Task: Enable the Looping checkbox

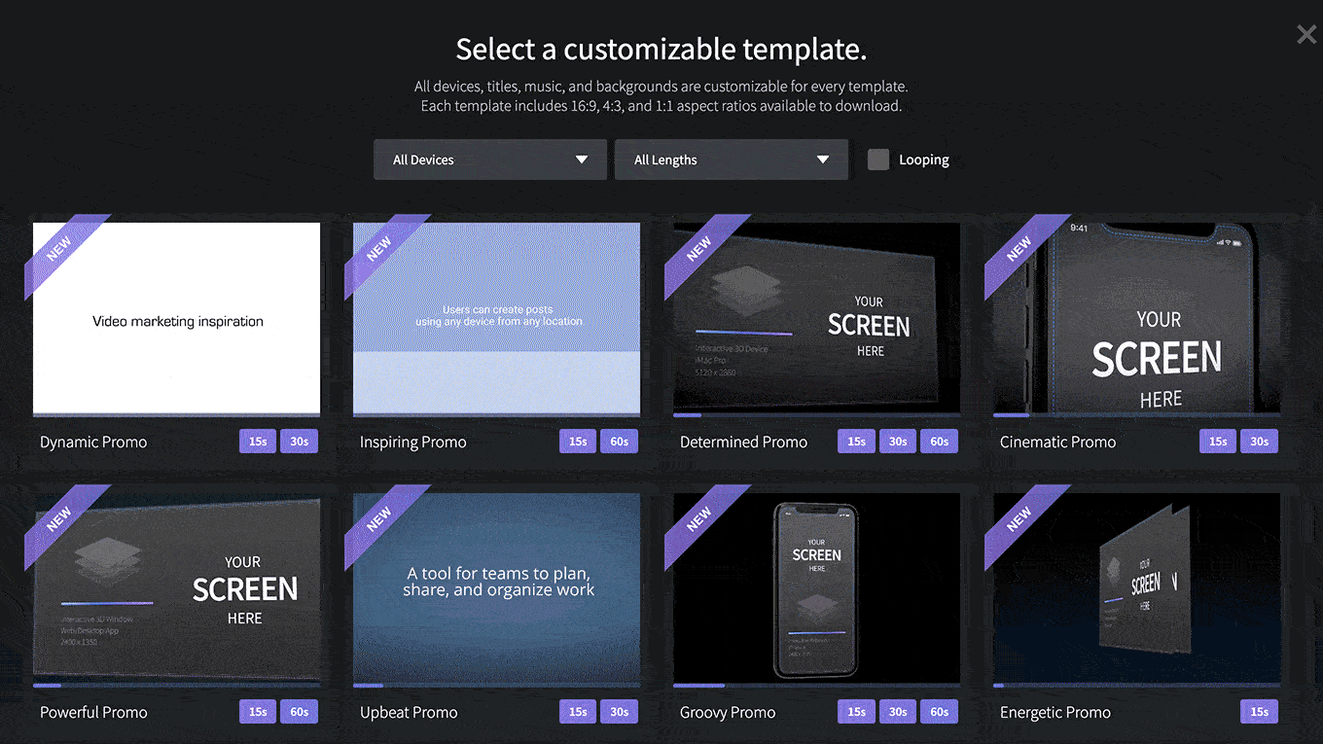Action: click(x=878, y=159)
